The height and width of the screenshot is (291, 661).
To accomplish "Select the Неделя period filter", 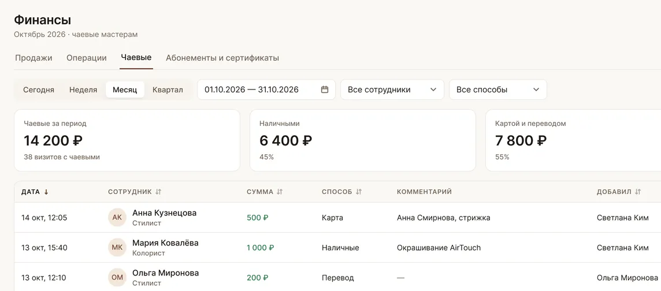I will click(83, 89).
